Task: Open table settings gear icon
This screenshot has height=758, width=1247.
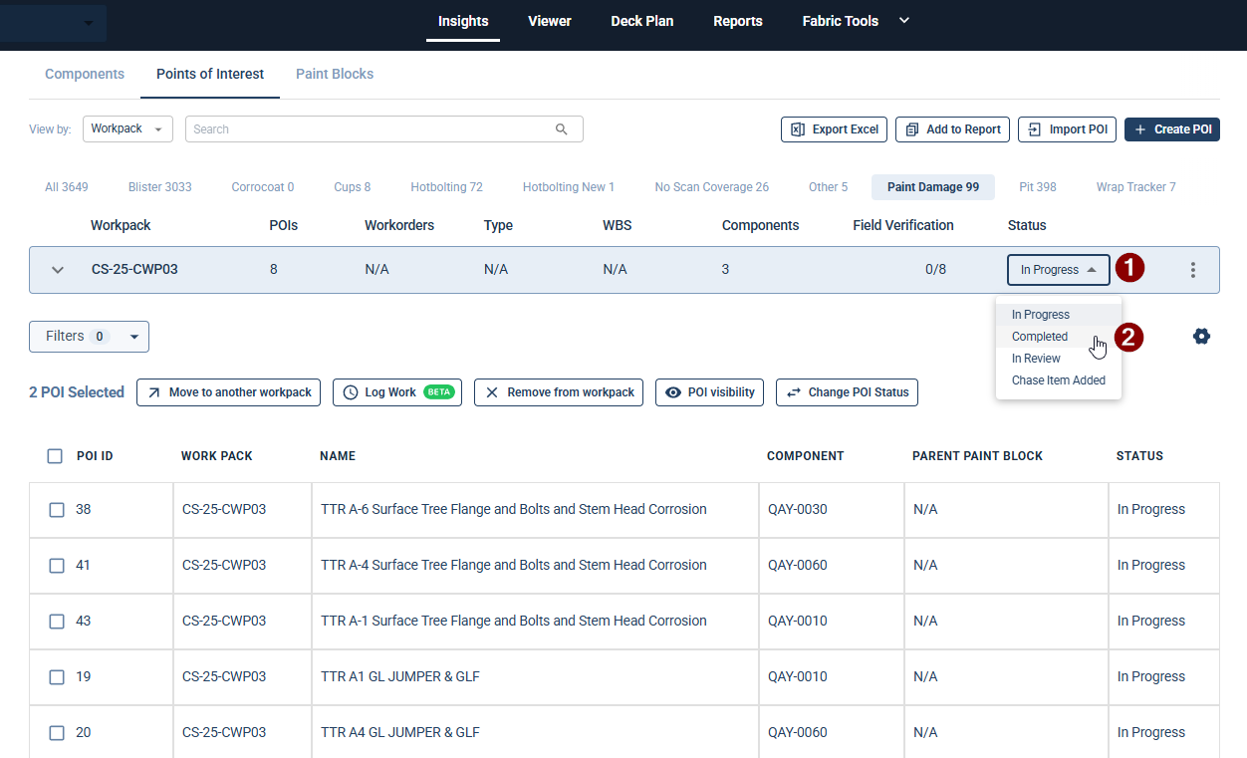Action: [1201, 337]
